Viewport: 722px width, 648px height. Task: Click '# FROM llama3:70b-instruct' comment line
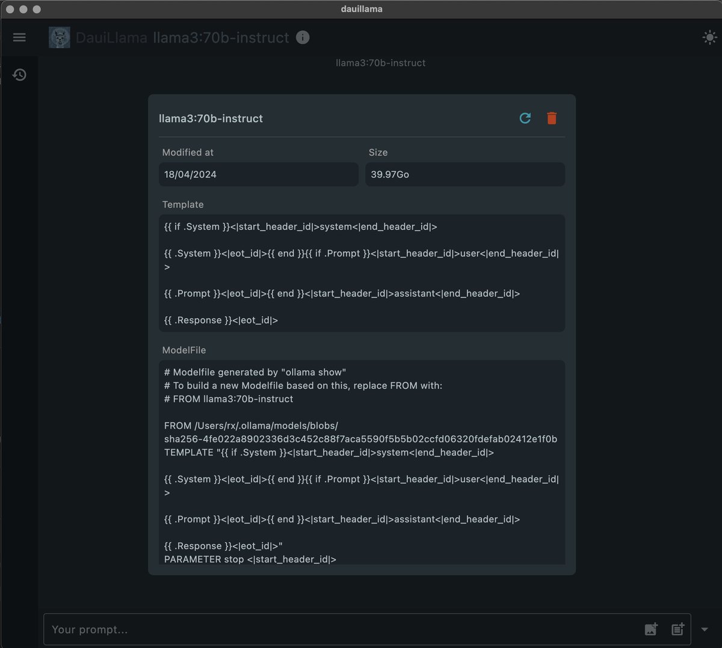(x=229, y=399)
